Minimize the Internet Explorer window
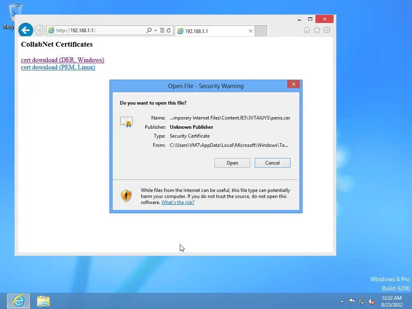This screenshot has width=412, height=309. pos(299,19)
